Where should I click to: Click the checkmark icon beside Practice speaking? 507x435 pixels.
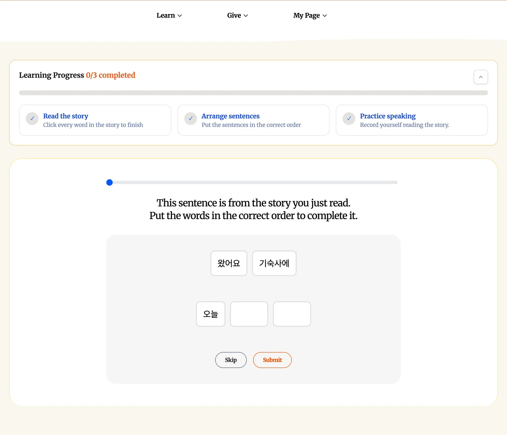point(349,119)
